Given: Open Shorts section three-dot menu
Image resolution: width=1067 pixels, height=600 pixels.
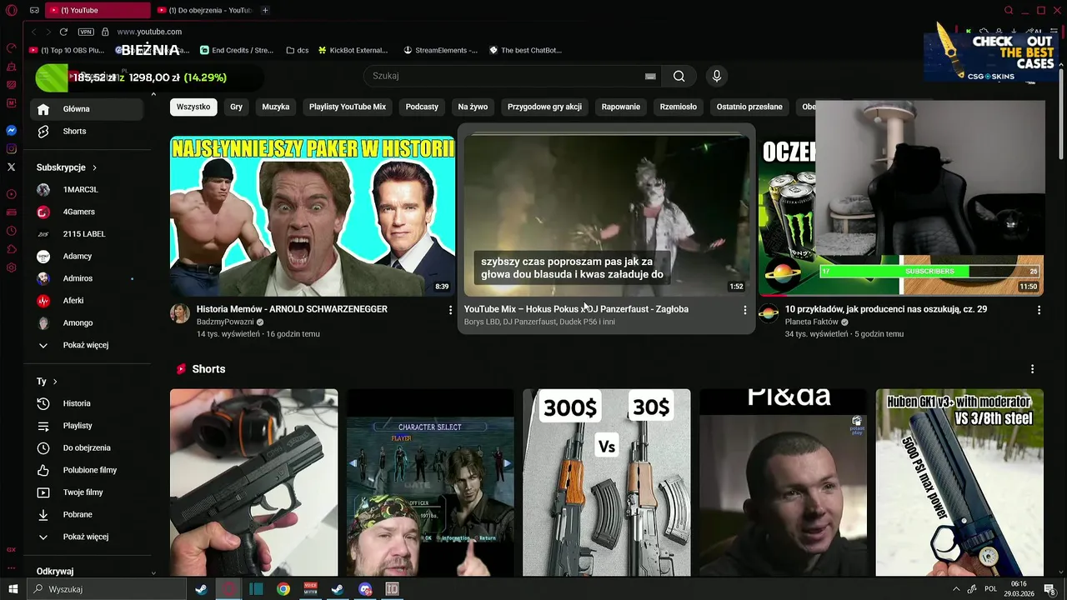Looking at the screenshot, I should [x=1032, y=369].
